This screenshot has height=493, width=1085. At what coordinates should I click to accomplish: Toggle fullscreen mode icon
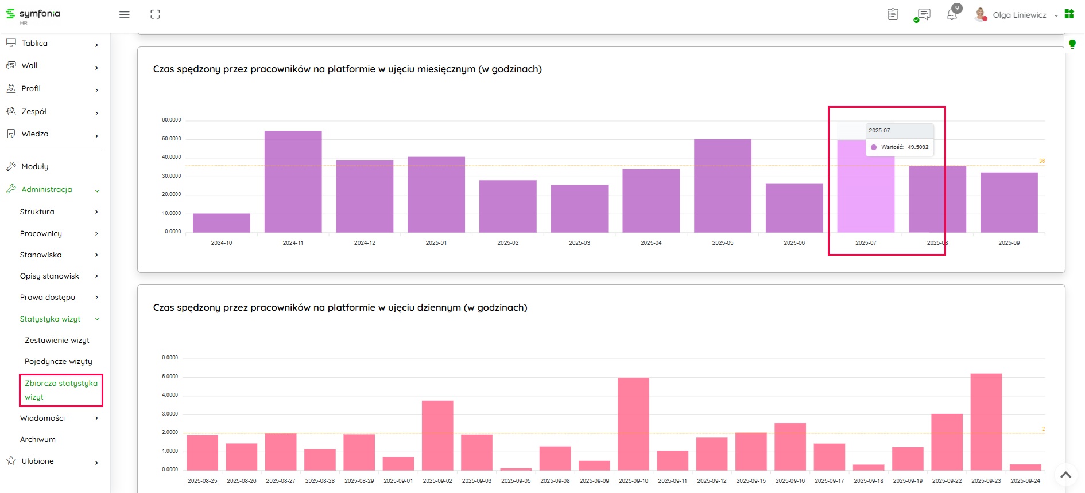(x=155, y=15)
